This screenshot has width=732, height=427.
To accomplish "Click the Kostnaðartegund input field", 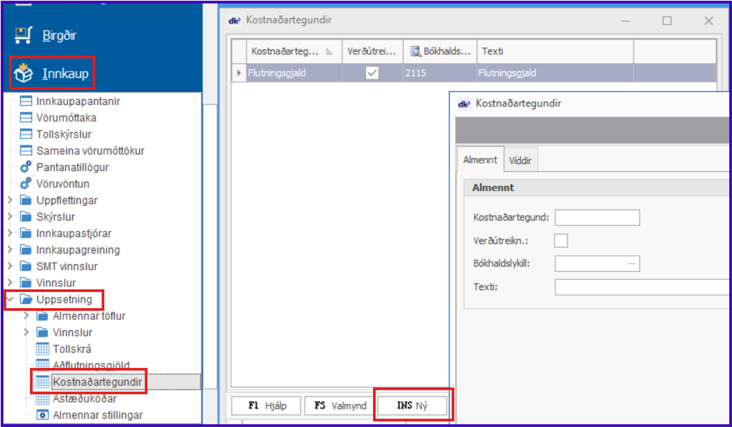I will pyautogui.click(x=596, y=218).
